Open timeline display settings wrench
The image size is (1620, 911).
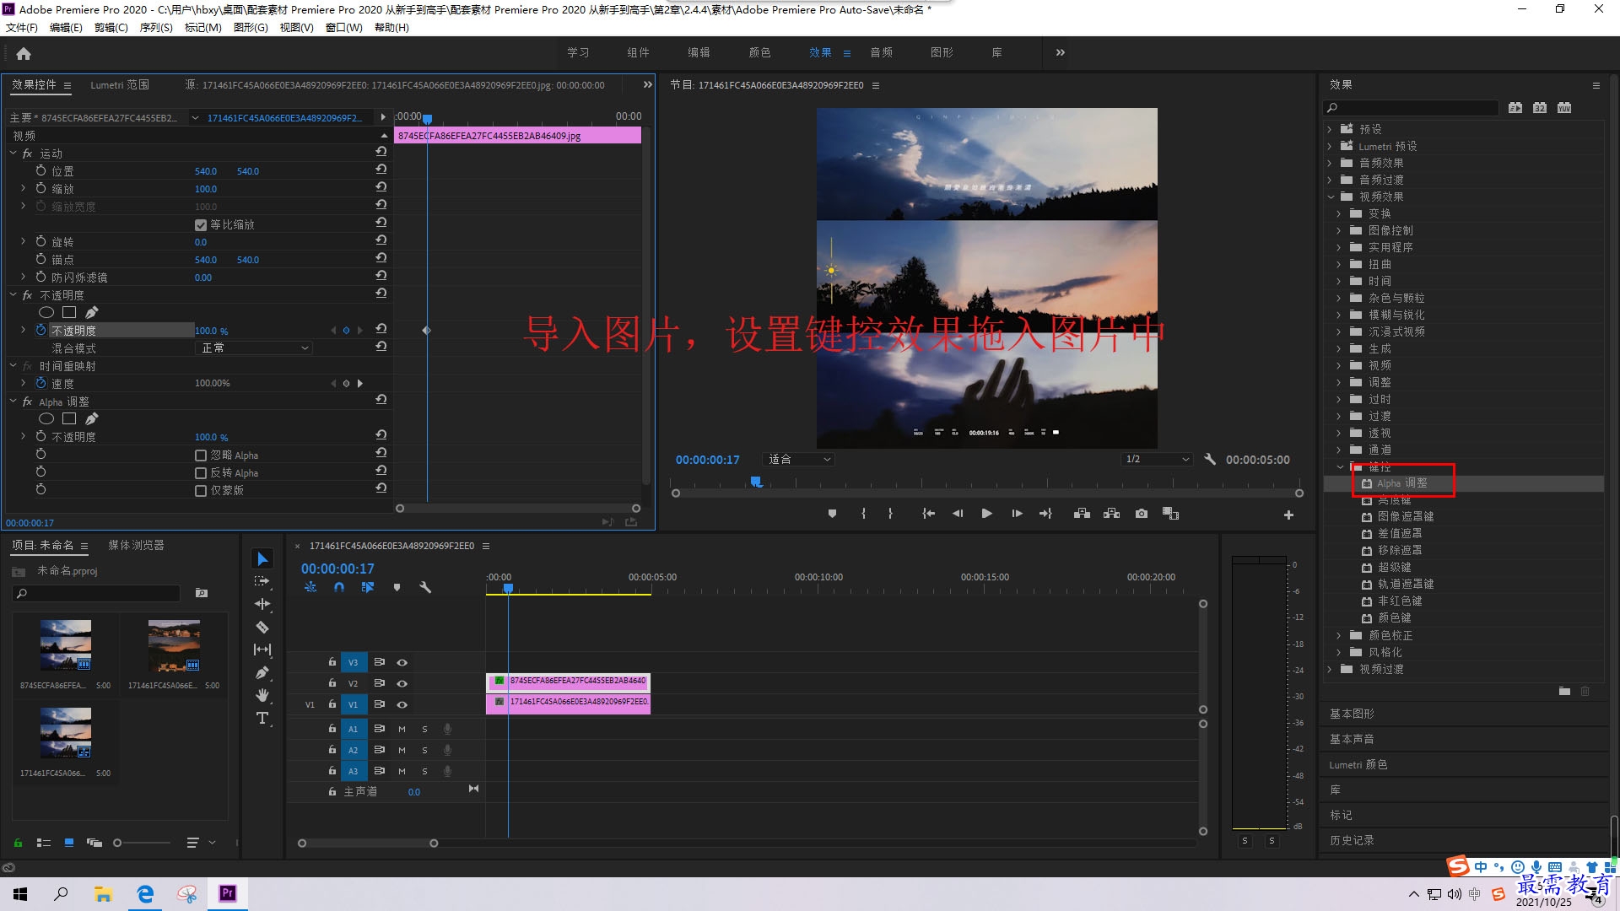pyautogui.click(x=425, y=587)
